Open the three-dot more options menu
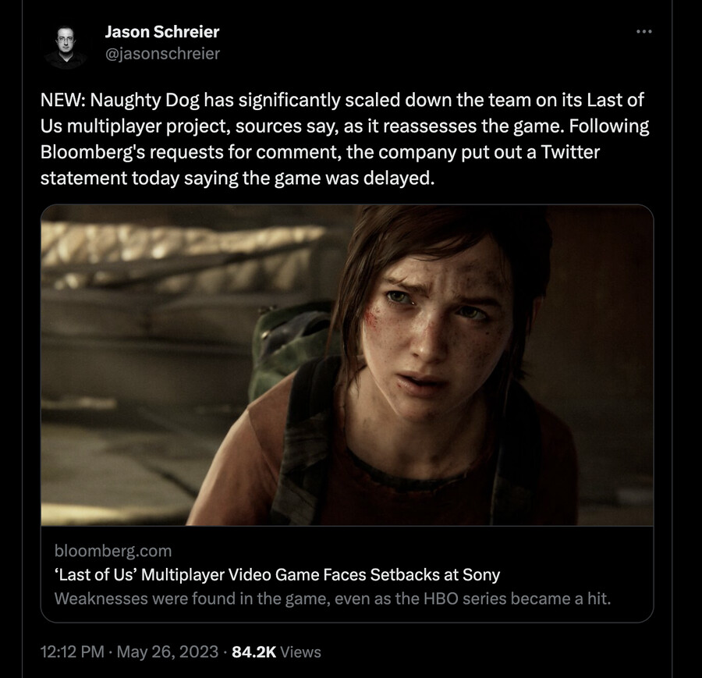This screenshot has height=678, width=702. tap(643, 32)
